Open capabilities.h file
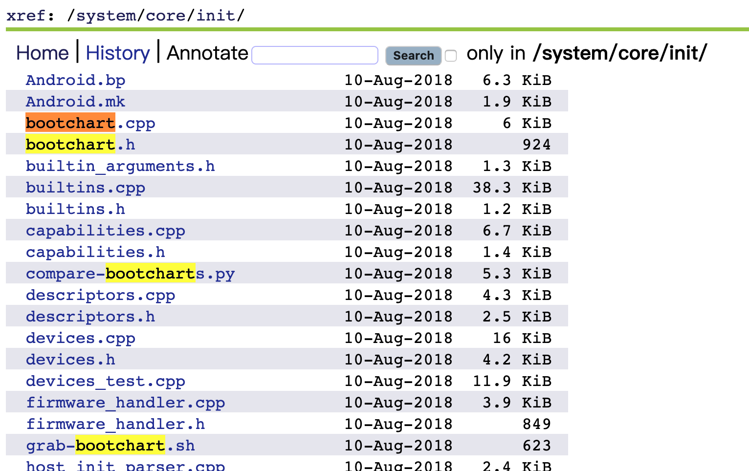The width and height of the screenshot is (749, 471). click(x=95, y=252)
